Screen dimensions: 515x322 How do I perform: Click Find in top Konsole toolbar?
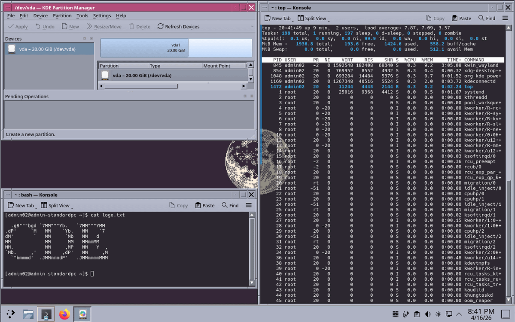487,18
